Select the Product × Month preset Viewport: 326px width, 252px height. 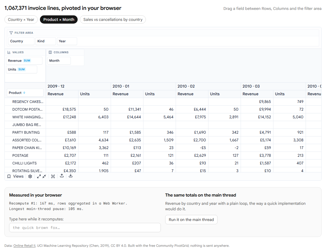[x=59, y=19]
